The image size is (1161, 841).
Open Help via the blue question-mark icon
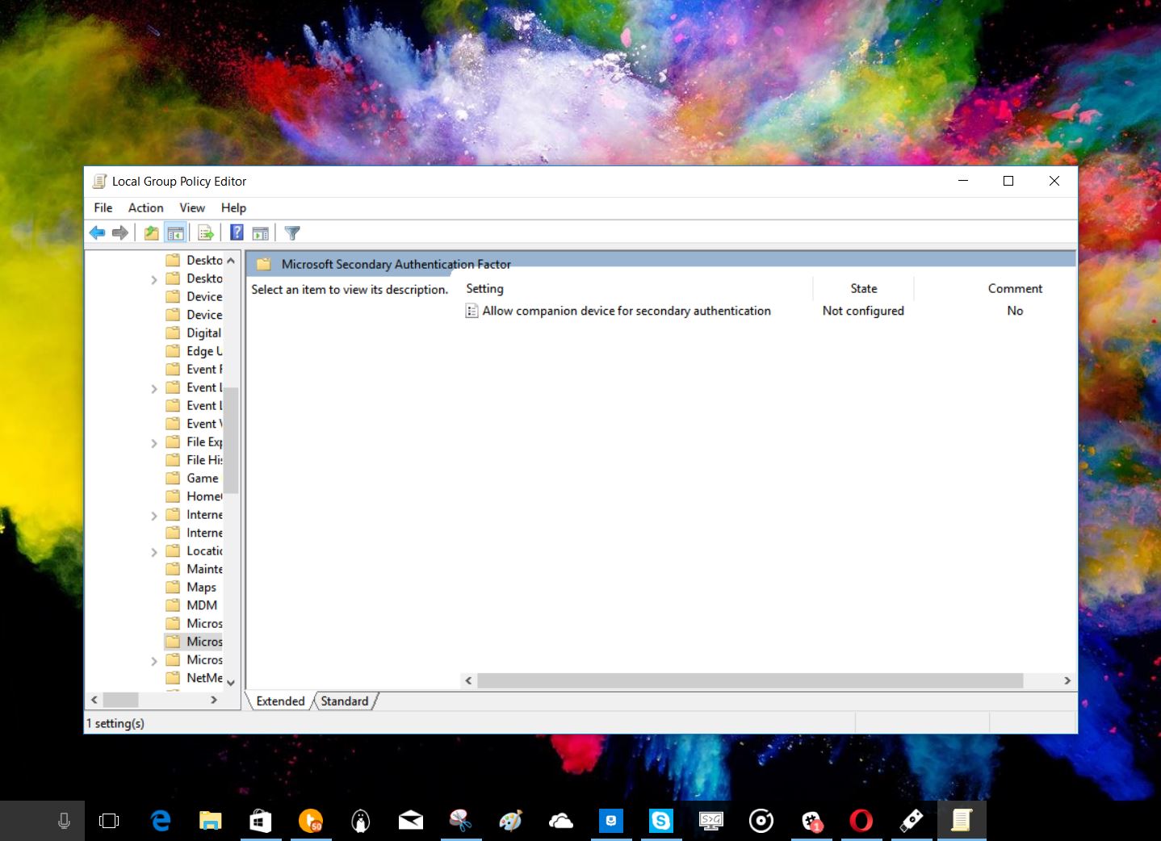click(x=237, y=232)
